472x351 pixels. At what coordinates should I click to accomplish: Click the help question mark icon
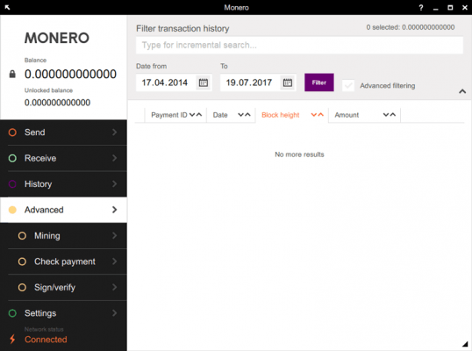pos(421,8)
